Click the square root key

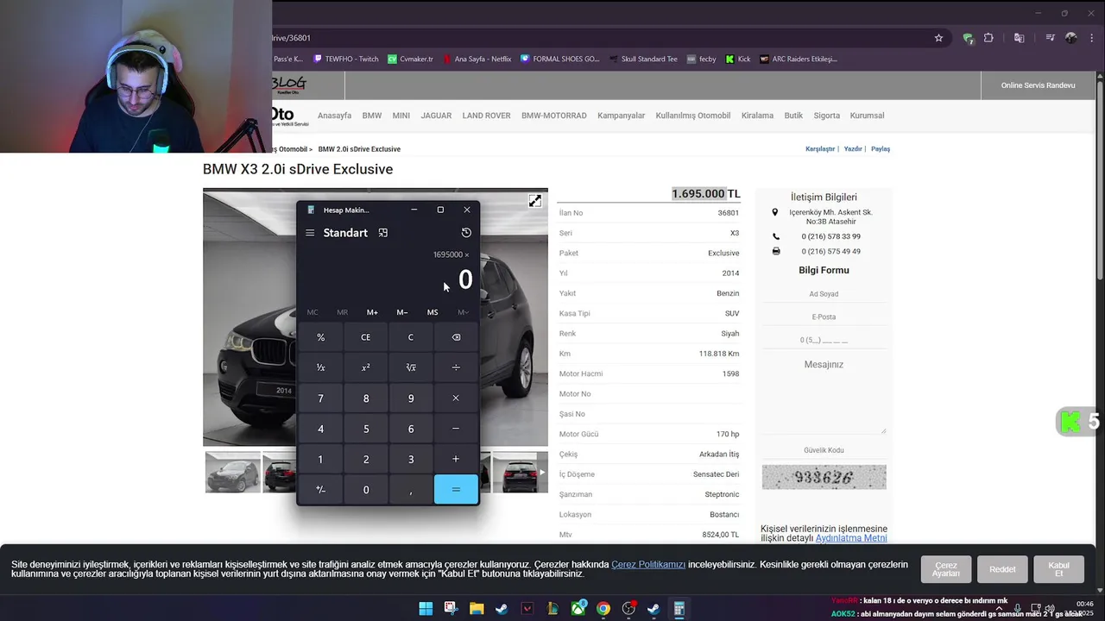point(411,367)
